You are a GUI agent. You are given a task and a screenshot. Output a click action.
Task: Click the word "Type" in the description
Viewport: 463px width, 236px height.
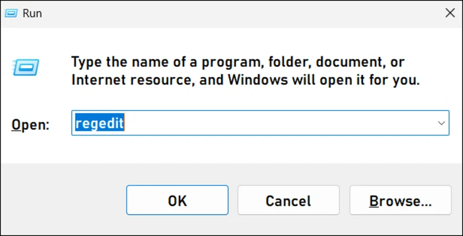click(86, 61)
